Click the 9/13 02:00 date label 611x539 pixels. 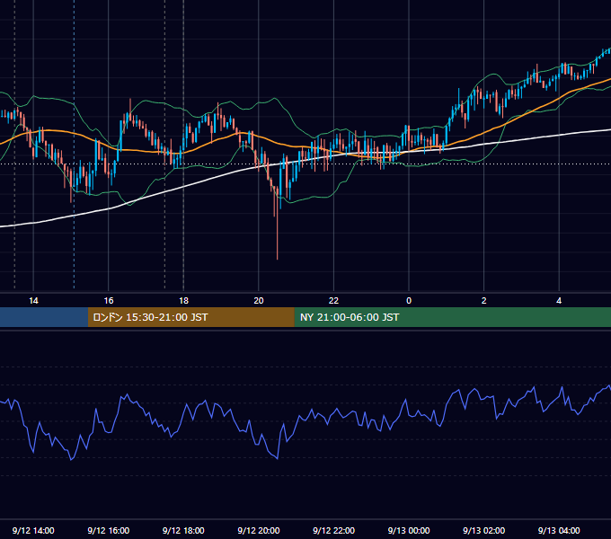tap(483, 530)
